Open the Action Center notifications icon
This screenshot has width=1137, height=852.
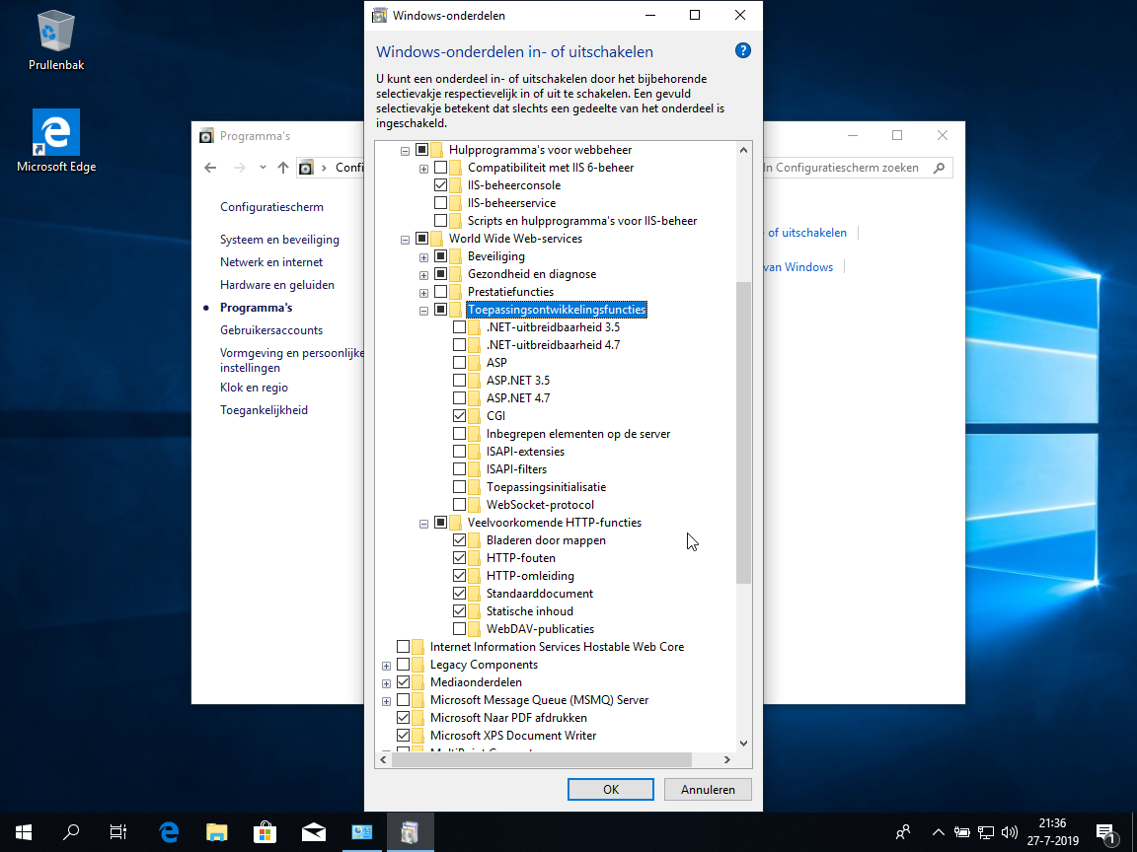pyautogui.click(x=1105, y=832)
